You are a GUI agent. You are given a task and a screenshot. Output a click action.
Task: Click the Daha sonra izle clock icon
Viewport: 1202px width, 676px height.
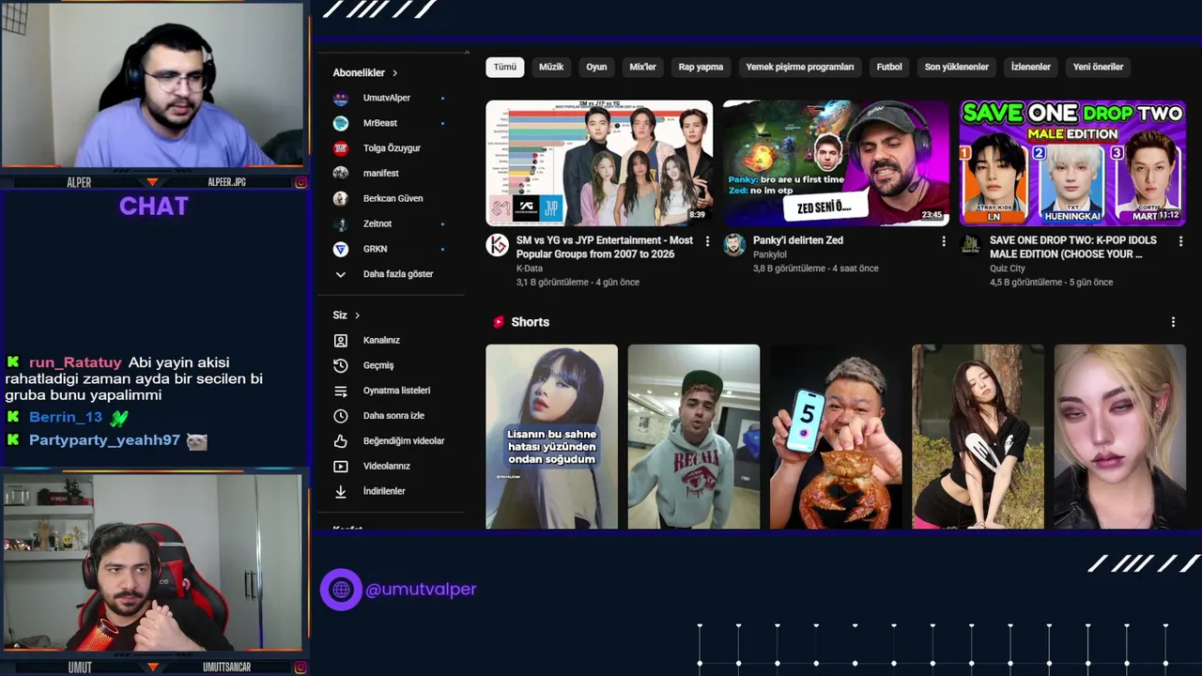(x=341, y=416)
